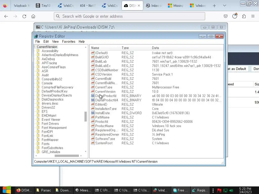Switch to the Missing tab
259x194 pixels.
tap(176, 6)
